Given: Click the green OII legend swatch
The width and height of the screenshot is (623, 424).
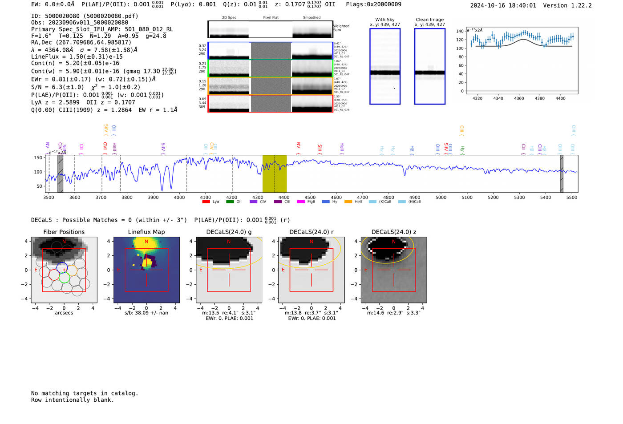Looking at the screenshot, I should [x=230, y=202].
